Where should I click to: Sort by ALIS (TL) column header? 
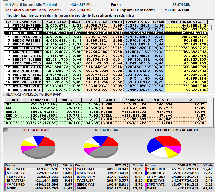coord(56,22)
